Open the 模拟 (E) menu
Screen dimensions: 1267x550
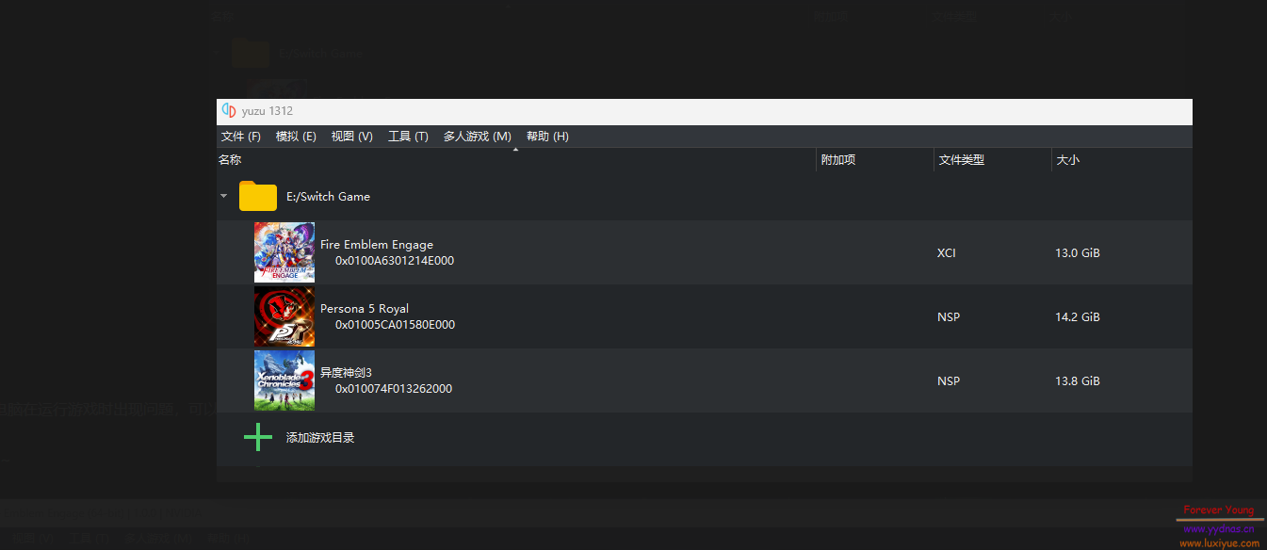(x=296, y=137)
